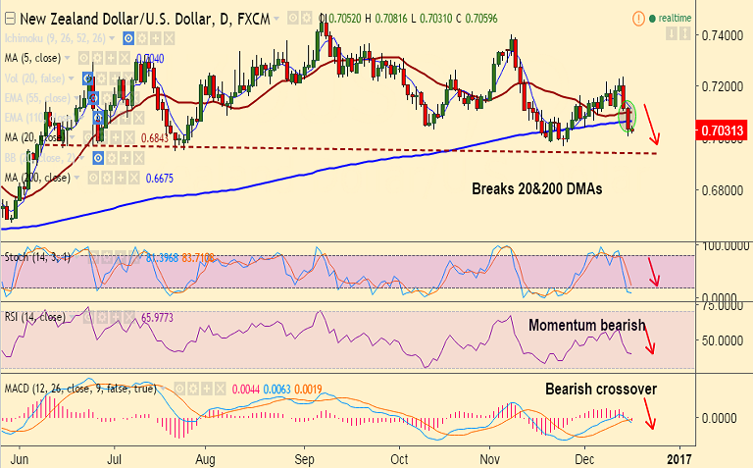Open the Ichimoku indicator dropdown arrow

click(113, 38)
